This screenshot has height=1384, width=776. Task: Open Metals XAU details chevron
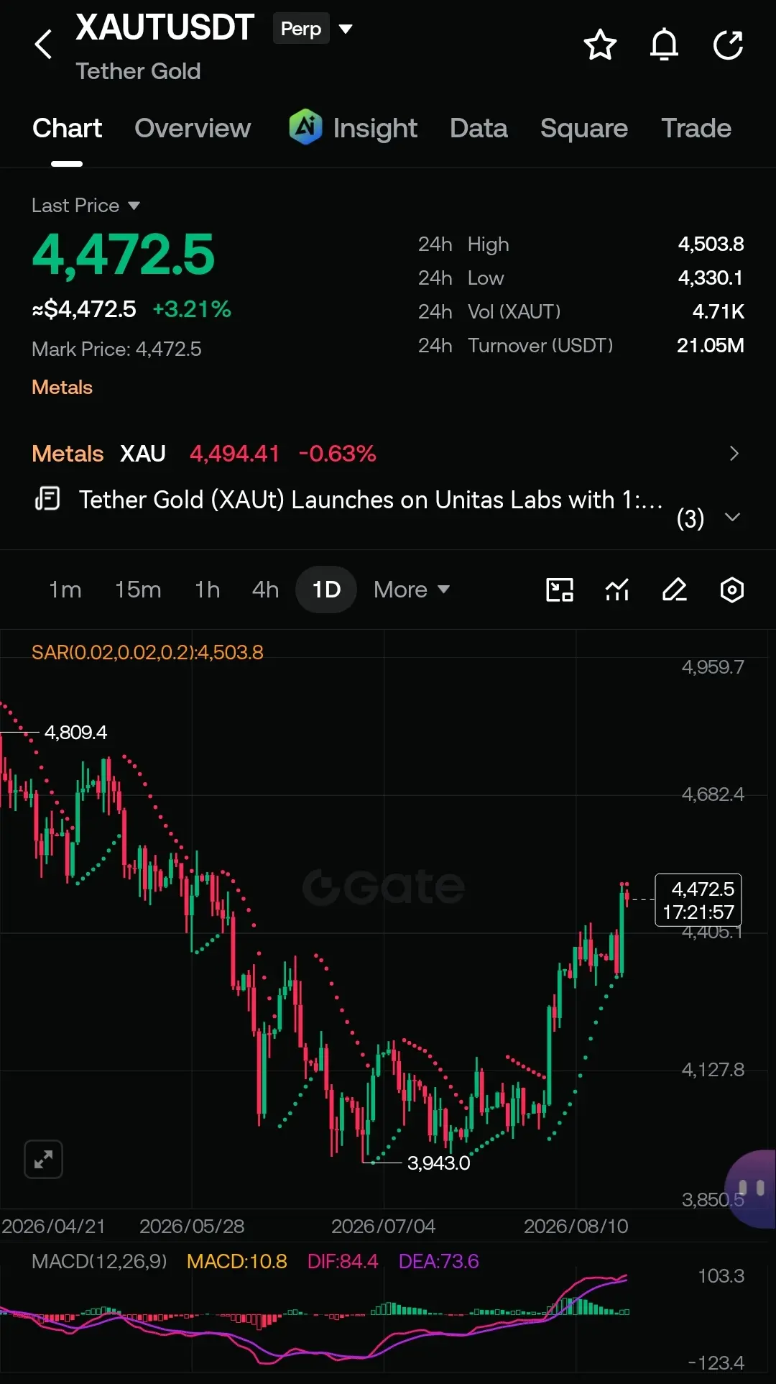[x=734, y=454]
